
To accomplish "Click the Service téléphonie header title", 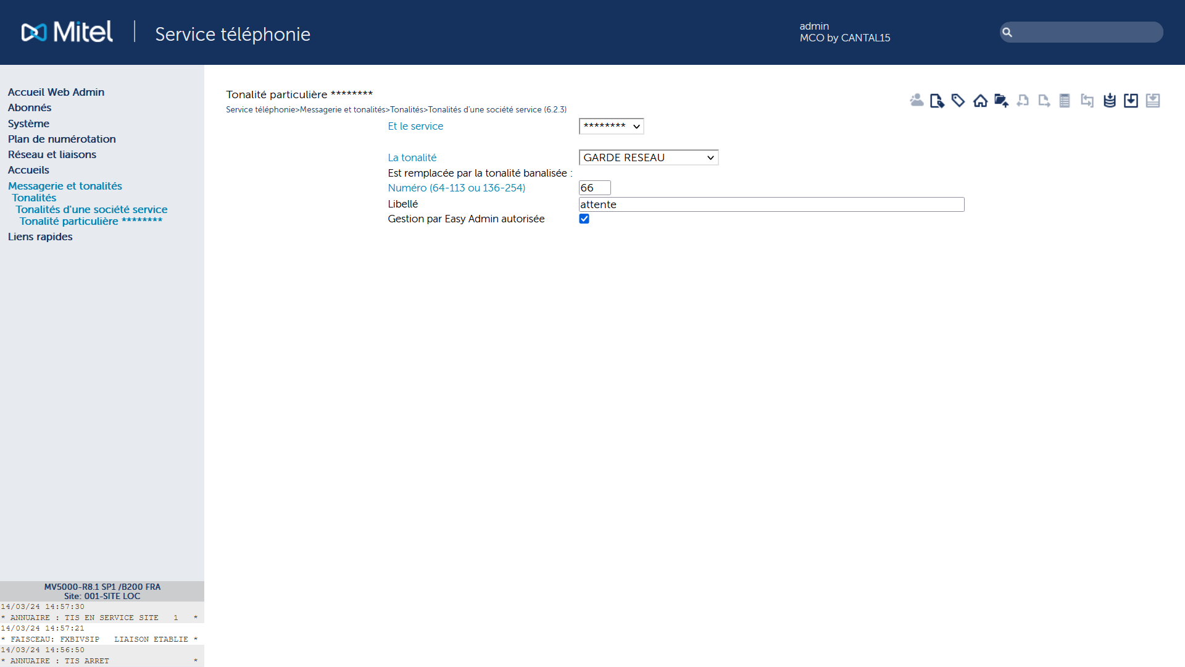I will (x=233, y=34).
